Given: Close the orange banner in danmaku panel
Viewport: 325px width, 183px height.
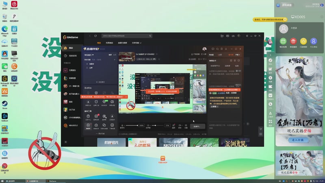Looking at the screenshot, I should pos(239,89).
